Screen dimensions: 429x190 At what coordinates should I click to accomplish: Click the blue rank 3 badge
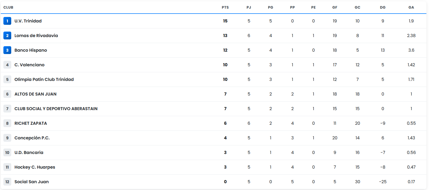[7, 50]
